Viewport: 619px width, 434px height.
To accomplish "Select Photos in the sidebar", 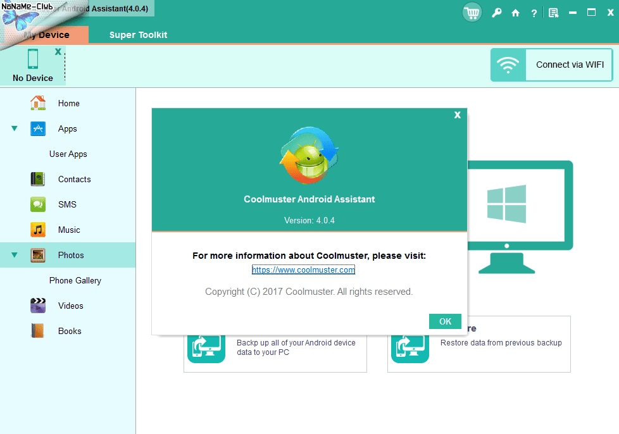I will pos(71,255).
